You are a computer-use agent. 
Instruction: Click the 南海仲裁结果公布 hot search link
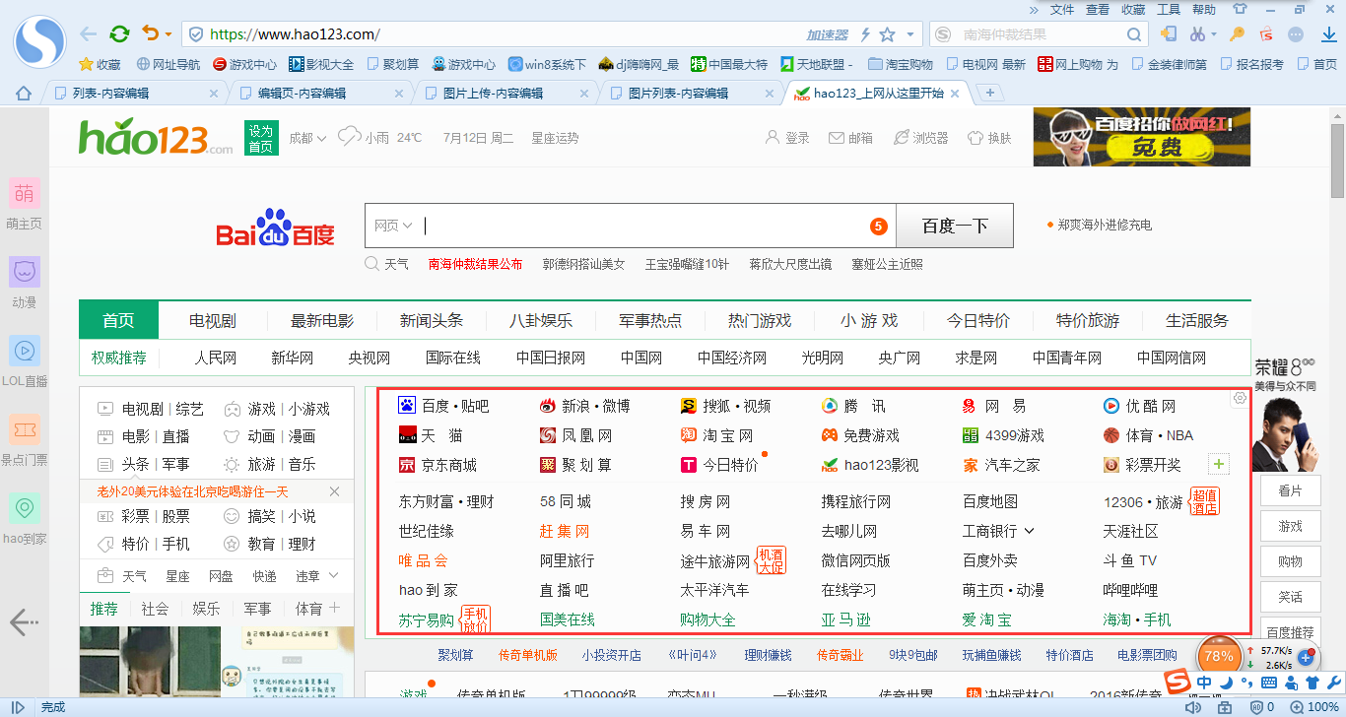(x=475, y=264)
